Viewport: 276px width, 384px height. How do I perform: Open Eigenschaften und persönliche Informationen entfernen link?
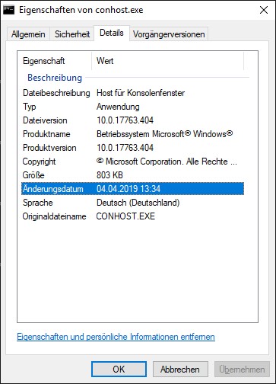coord(116,337)
